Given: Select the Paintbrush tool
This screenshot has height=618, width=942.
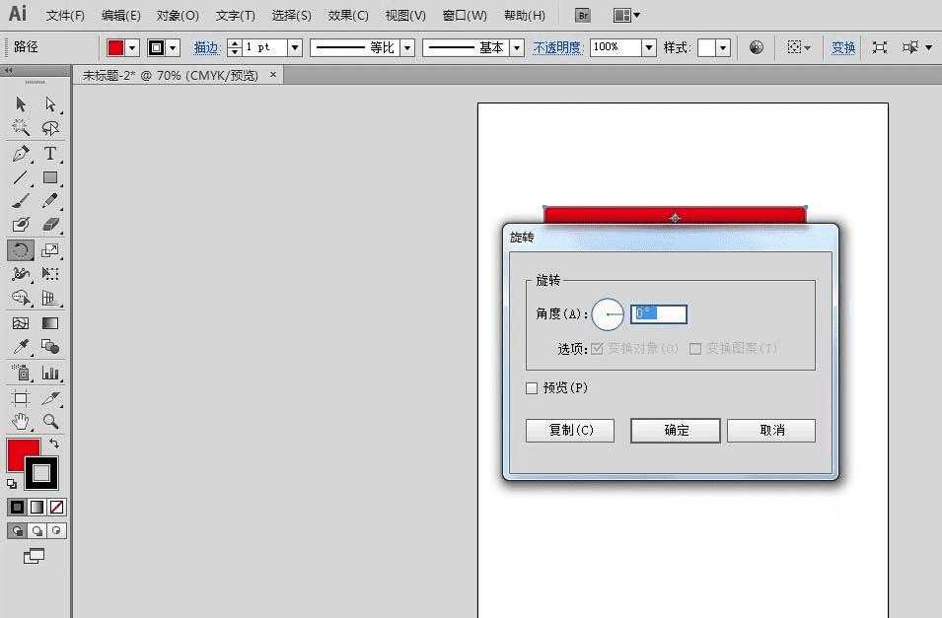Looking at the screenshot, I should [21, 201].
